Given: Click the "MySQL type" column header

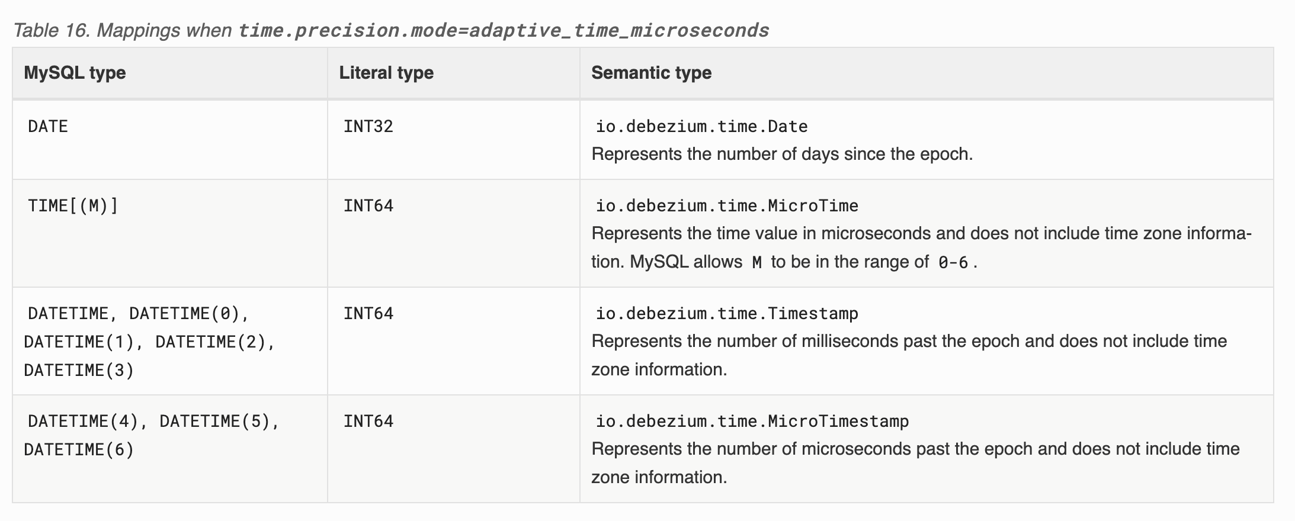Looking at the screenshot, I should 75,73.
